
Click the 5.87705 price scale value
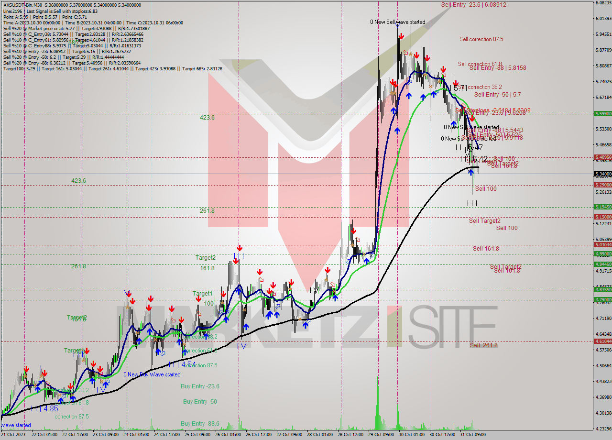(x=603, y=50)
